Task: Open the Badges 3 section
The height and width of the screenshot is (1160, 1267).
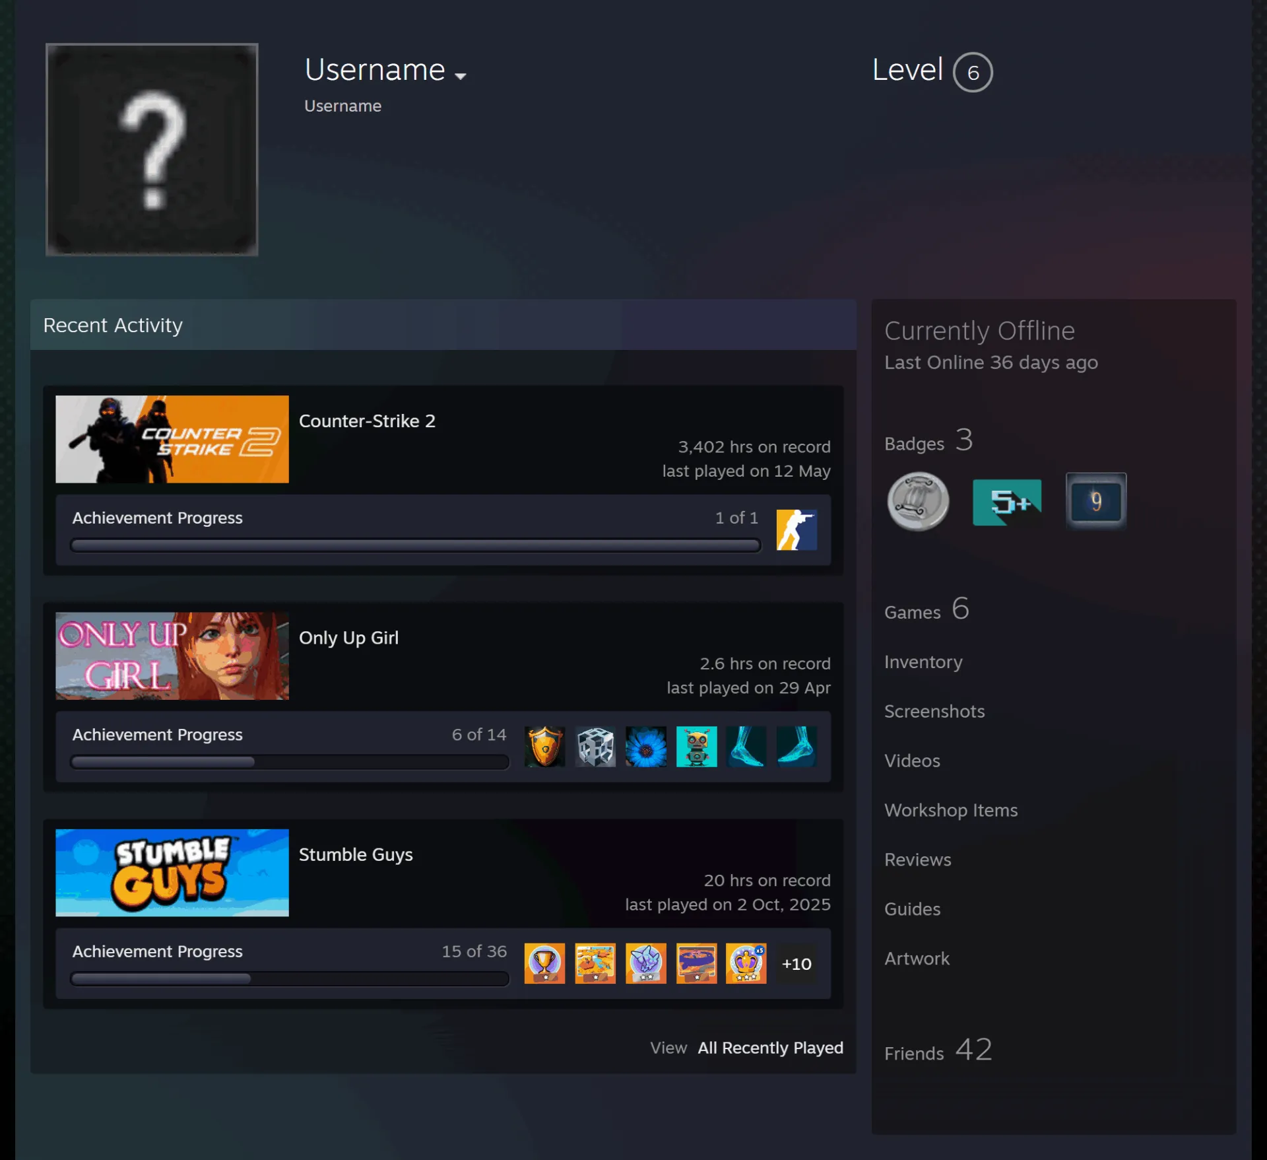Action: pos(928,440)
